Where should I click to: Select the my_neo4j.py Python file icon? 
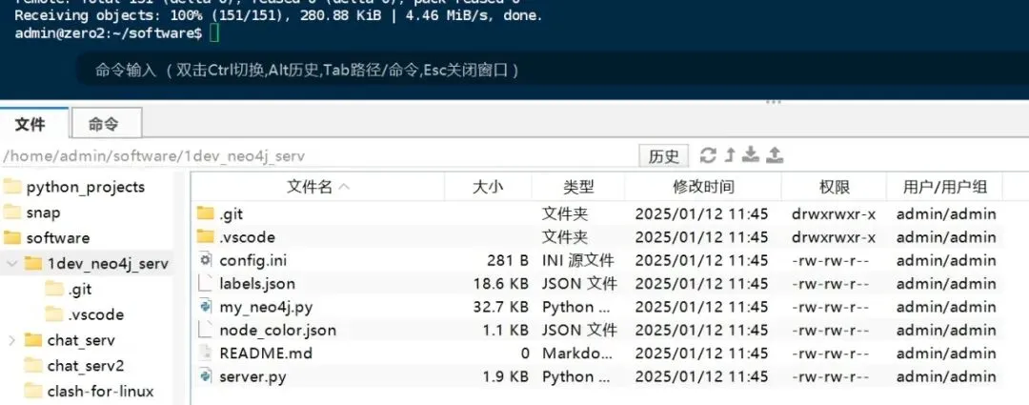click(205, 307)
